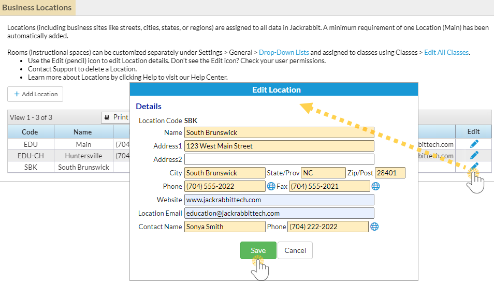The height and width of the screenshot is (285, 494).
Task: Click the City input field
Action: [x=225, y=173]
